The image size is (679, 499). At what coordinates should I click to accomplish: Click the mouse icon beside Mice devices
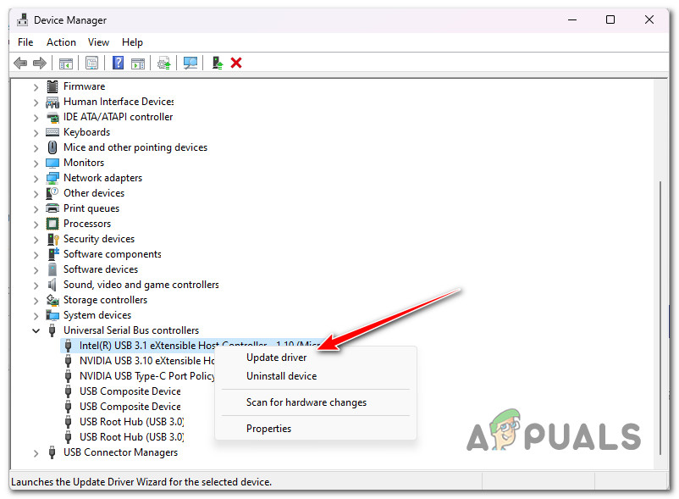52,147
